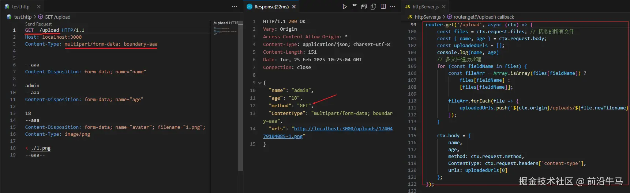This screenshot has width=630, height=193.
Task: Click router.get('/upload') callback breadcrumb
Action: click(x=484, y=17)
